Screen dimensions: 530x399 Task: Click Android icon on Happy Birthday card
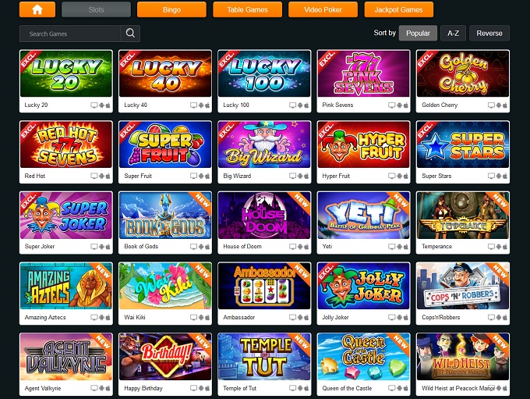tap(201, 388)
